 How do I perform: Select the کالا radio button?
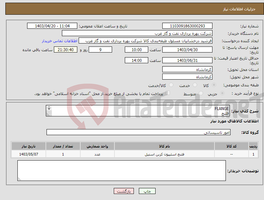pos(214,85)
